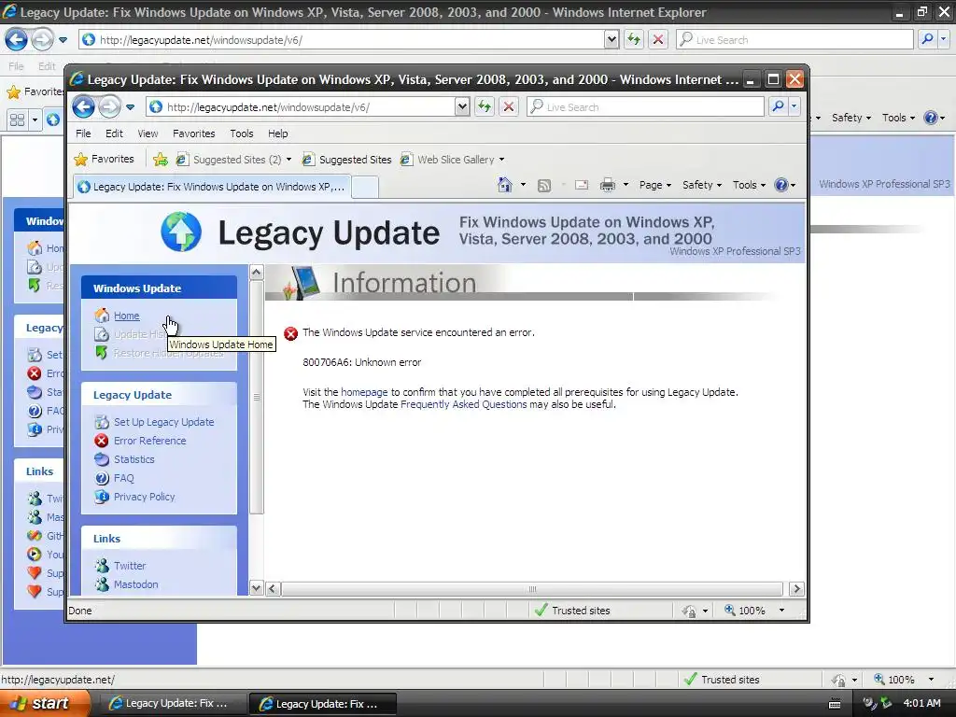
Task: Click Stop button in background IE window
Action: (658, 39)
